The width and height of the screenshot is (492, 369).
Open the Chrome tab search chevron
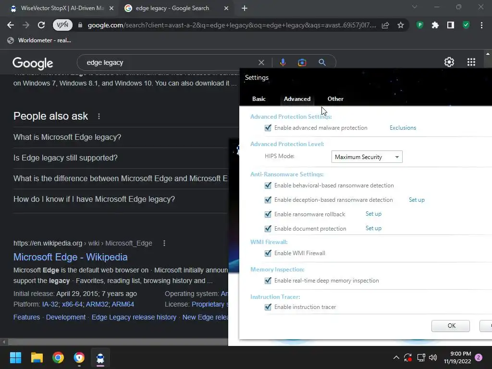click(415, 7)
